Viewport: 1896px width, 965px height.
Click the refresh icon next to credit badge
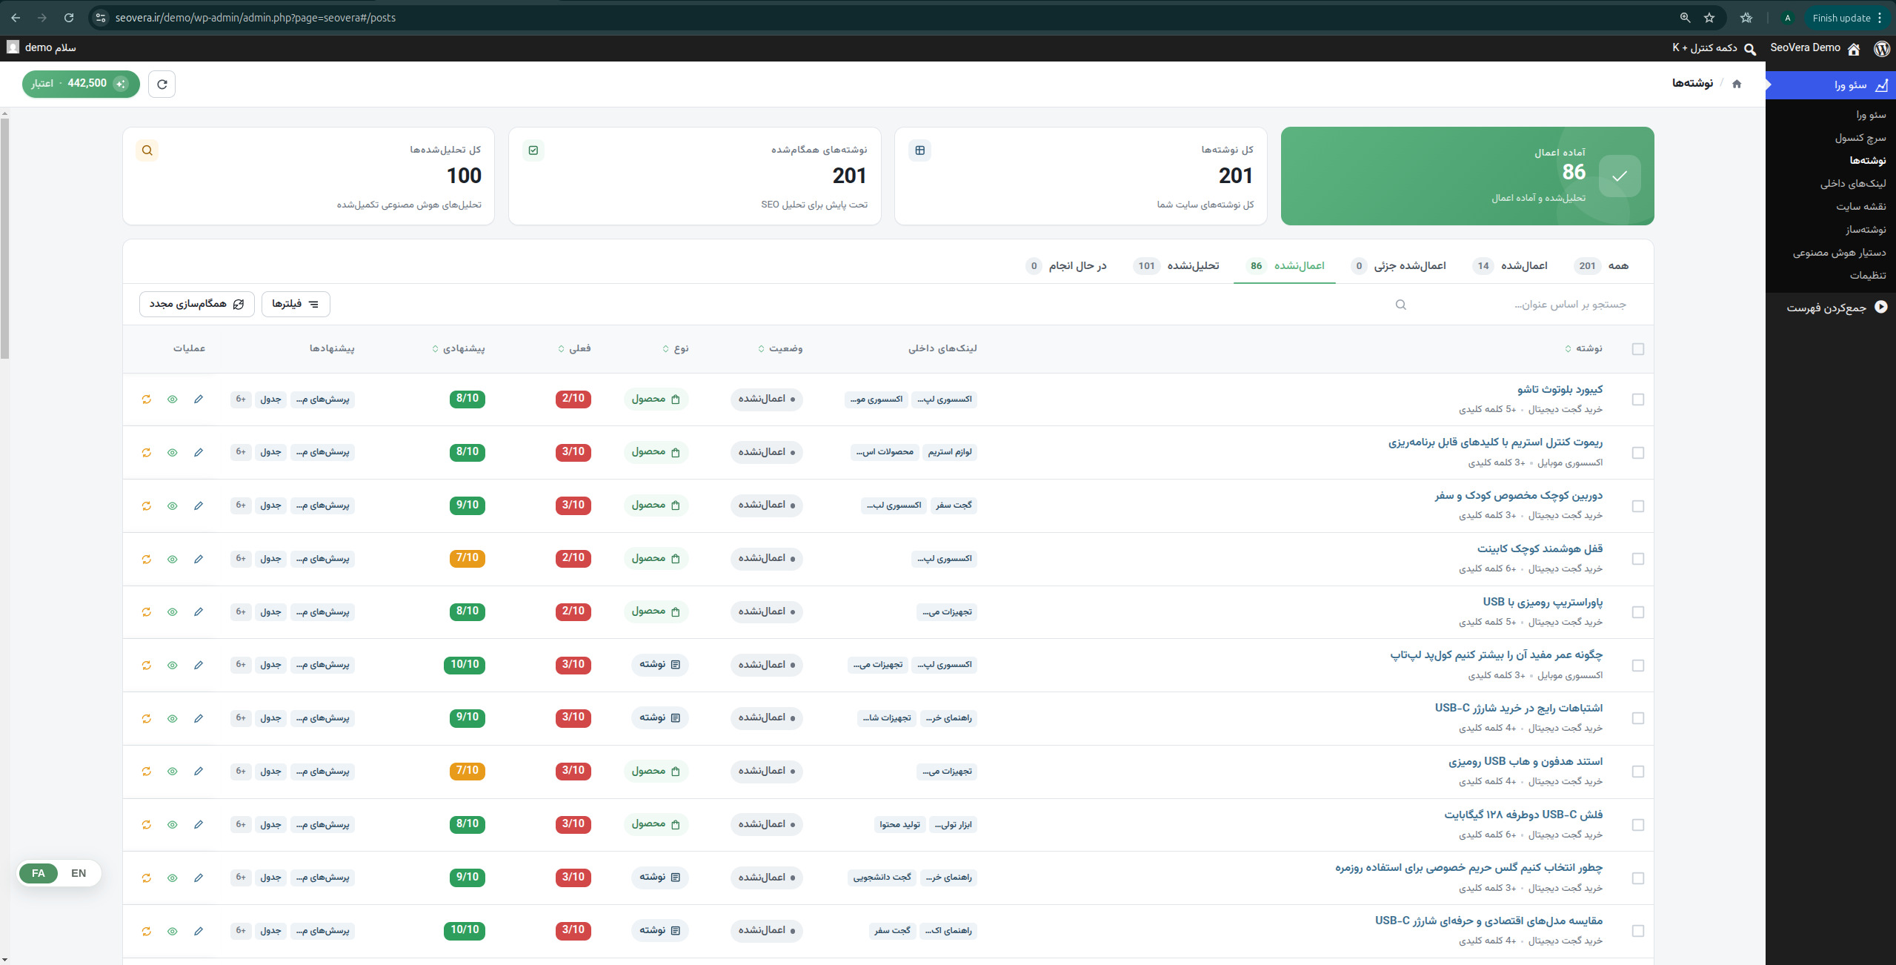click(162, 84)
